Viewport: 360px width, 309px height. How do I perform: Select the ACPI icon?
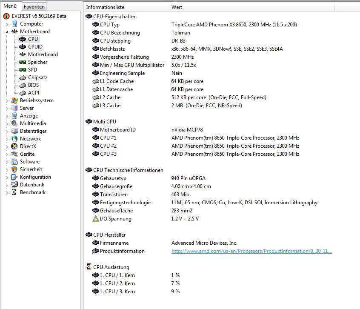click(23, 93)
